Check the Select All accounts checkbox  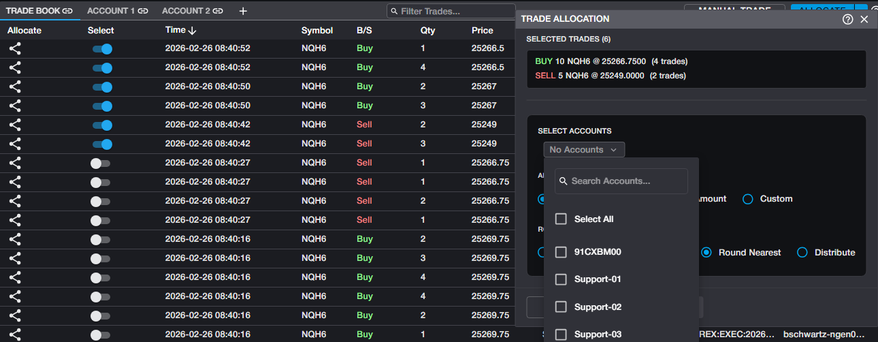[561, 219]
